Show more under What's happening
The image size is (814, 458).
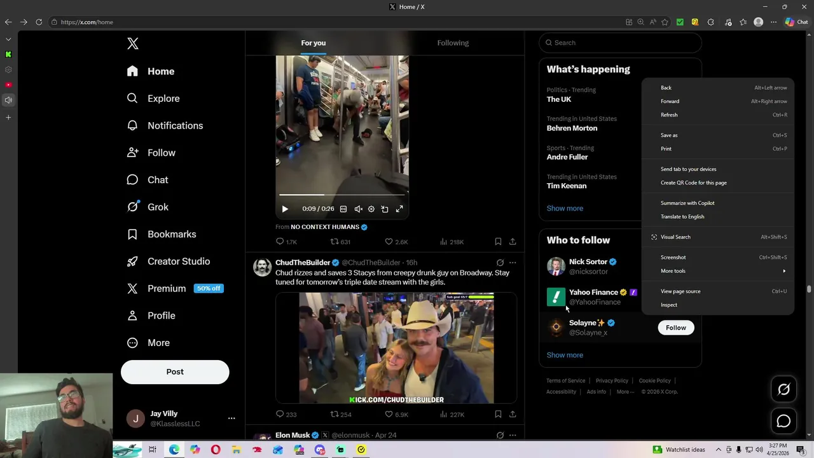(565, 208)
